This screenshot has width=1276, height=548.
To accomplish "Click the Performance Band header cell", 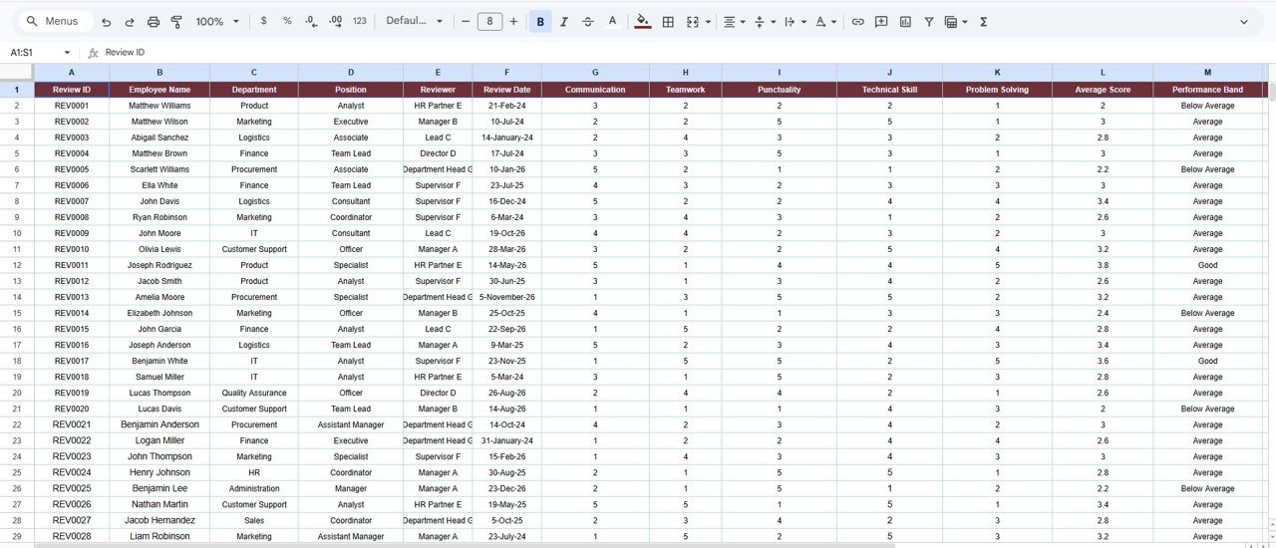I will 1207,90.
